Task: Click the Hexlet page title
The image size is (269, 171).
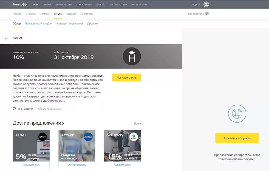Action: pyautogui.click(x=18, y=38)
